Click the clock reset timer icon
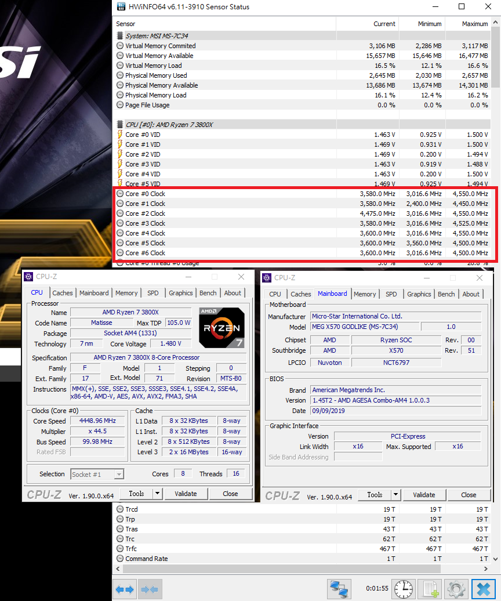Viewport: 501px width, 601px height. click(x=404, y=589)
